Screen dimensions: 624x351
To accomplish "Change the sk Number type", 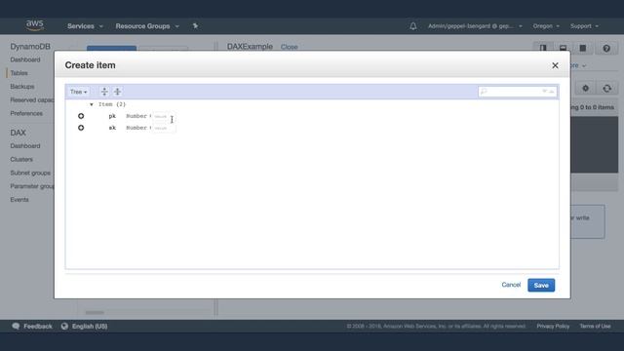I will pyautogui.click(x=136, y=128).
